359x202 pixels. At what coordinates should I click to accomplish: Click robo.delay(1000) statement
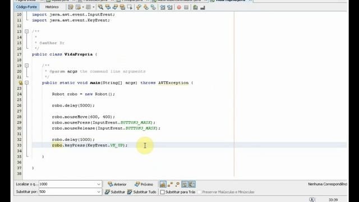click(x=73, y=140)
